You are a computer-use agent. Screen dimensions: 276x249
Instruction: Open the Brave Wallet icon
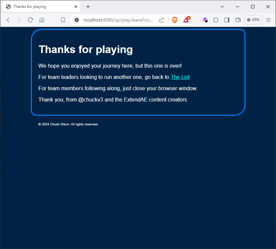point(238,20)
